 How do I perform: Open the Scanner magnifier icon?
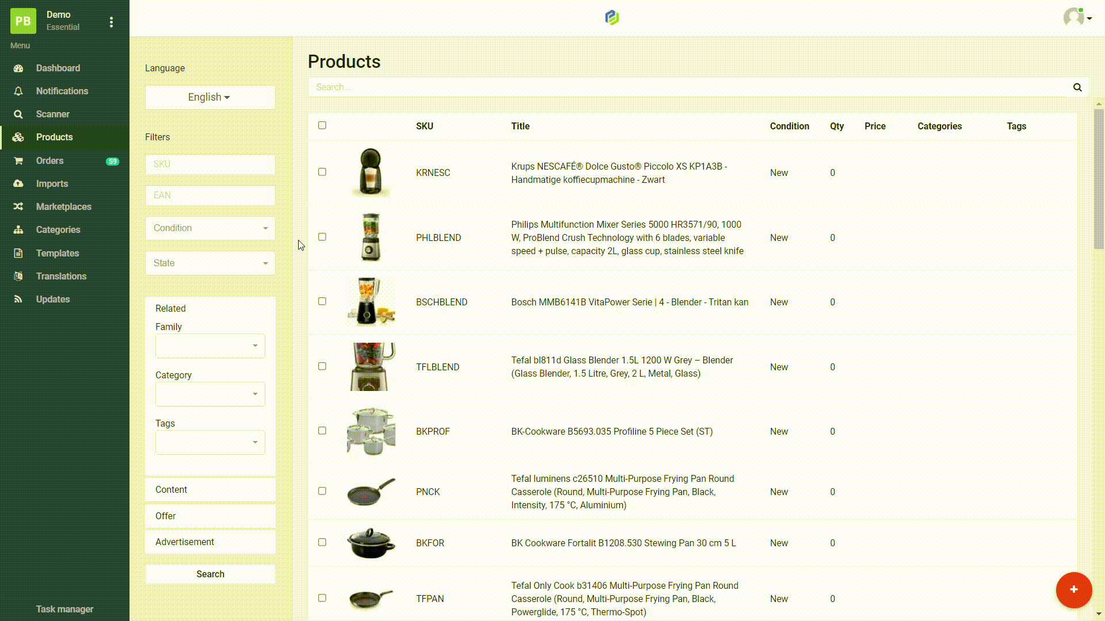[18, 114]
